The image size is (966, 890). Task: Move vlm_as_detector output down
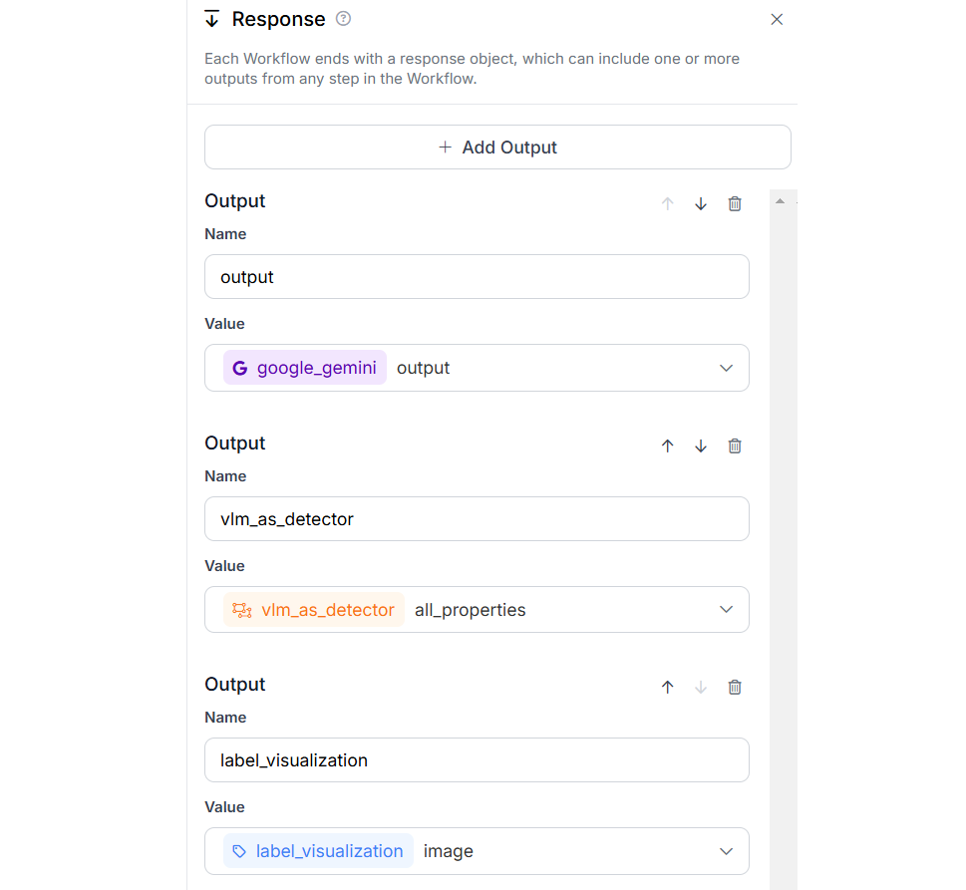point(701,445)
